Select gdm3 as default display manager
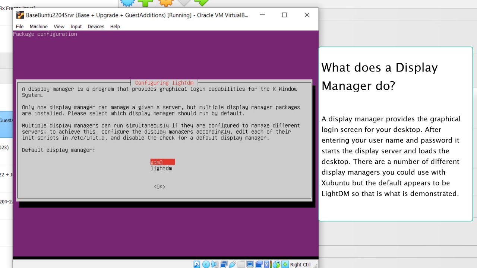Viewport: 477px width, 268px height. 162,162
